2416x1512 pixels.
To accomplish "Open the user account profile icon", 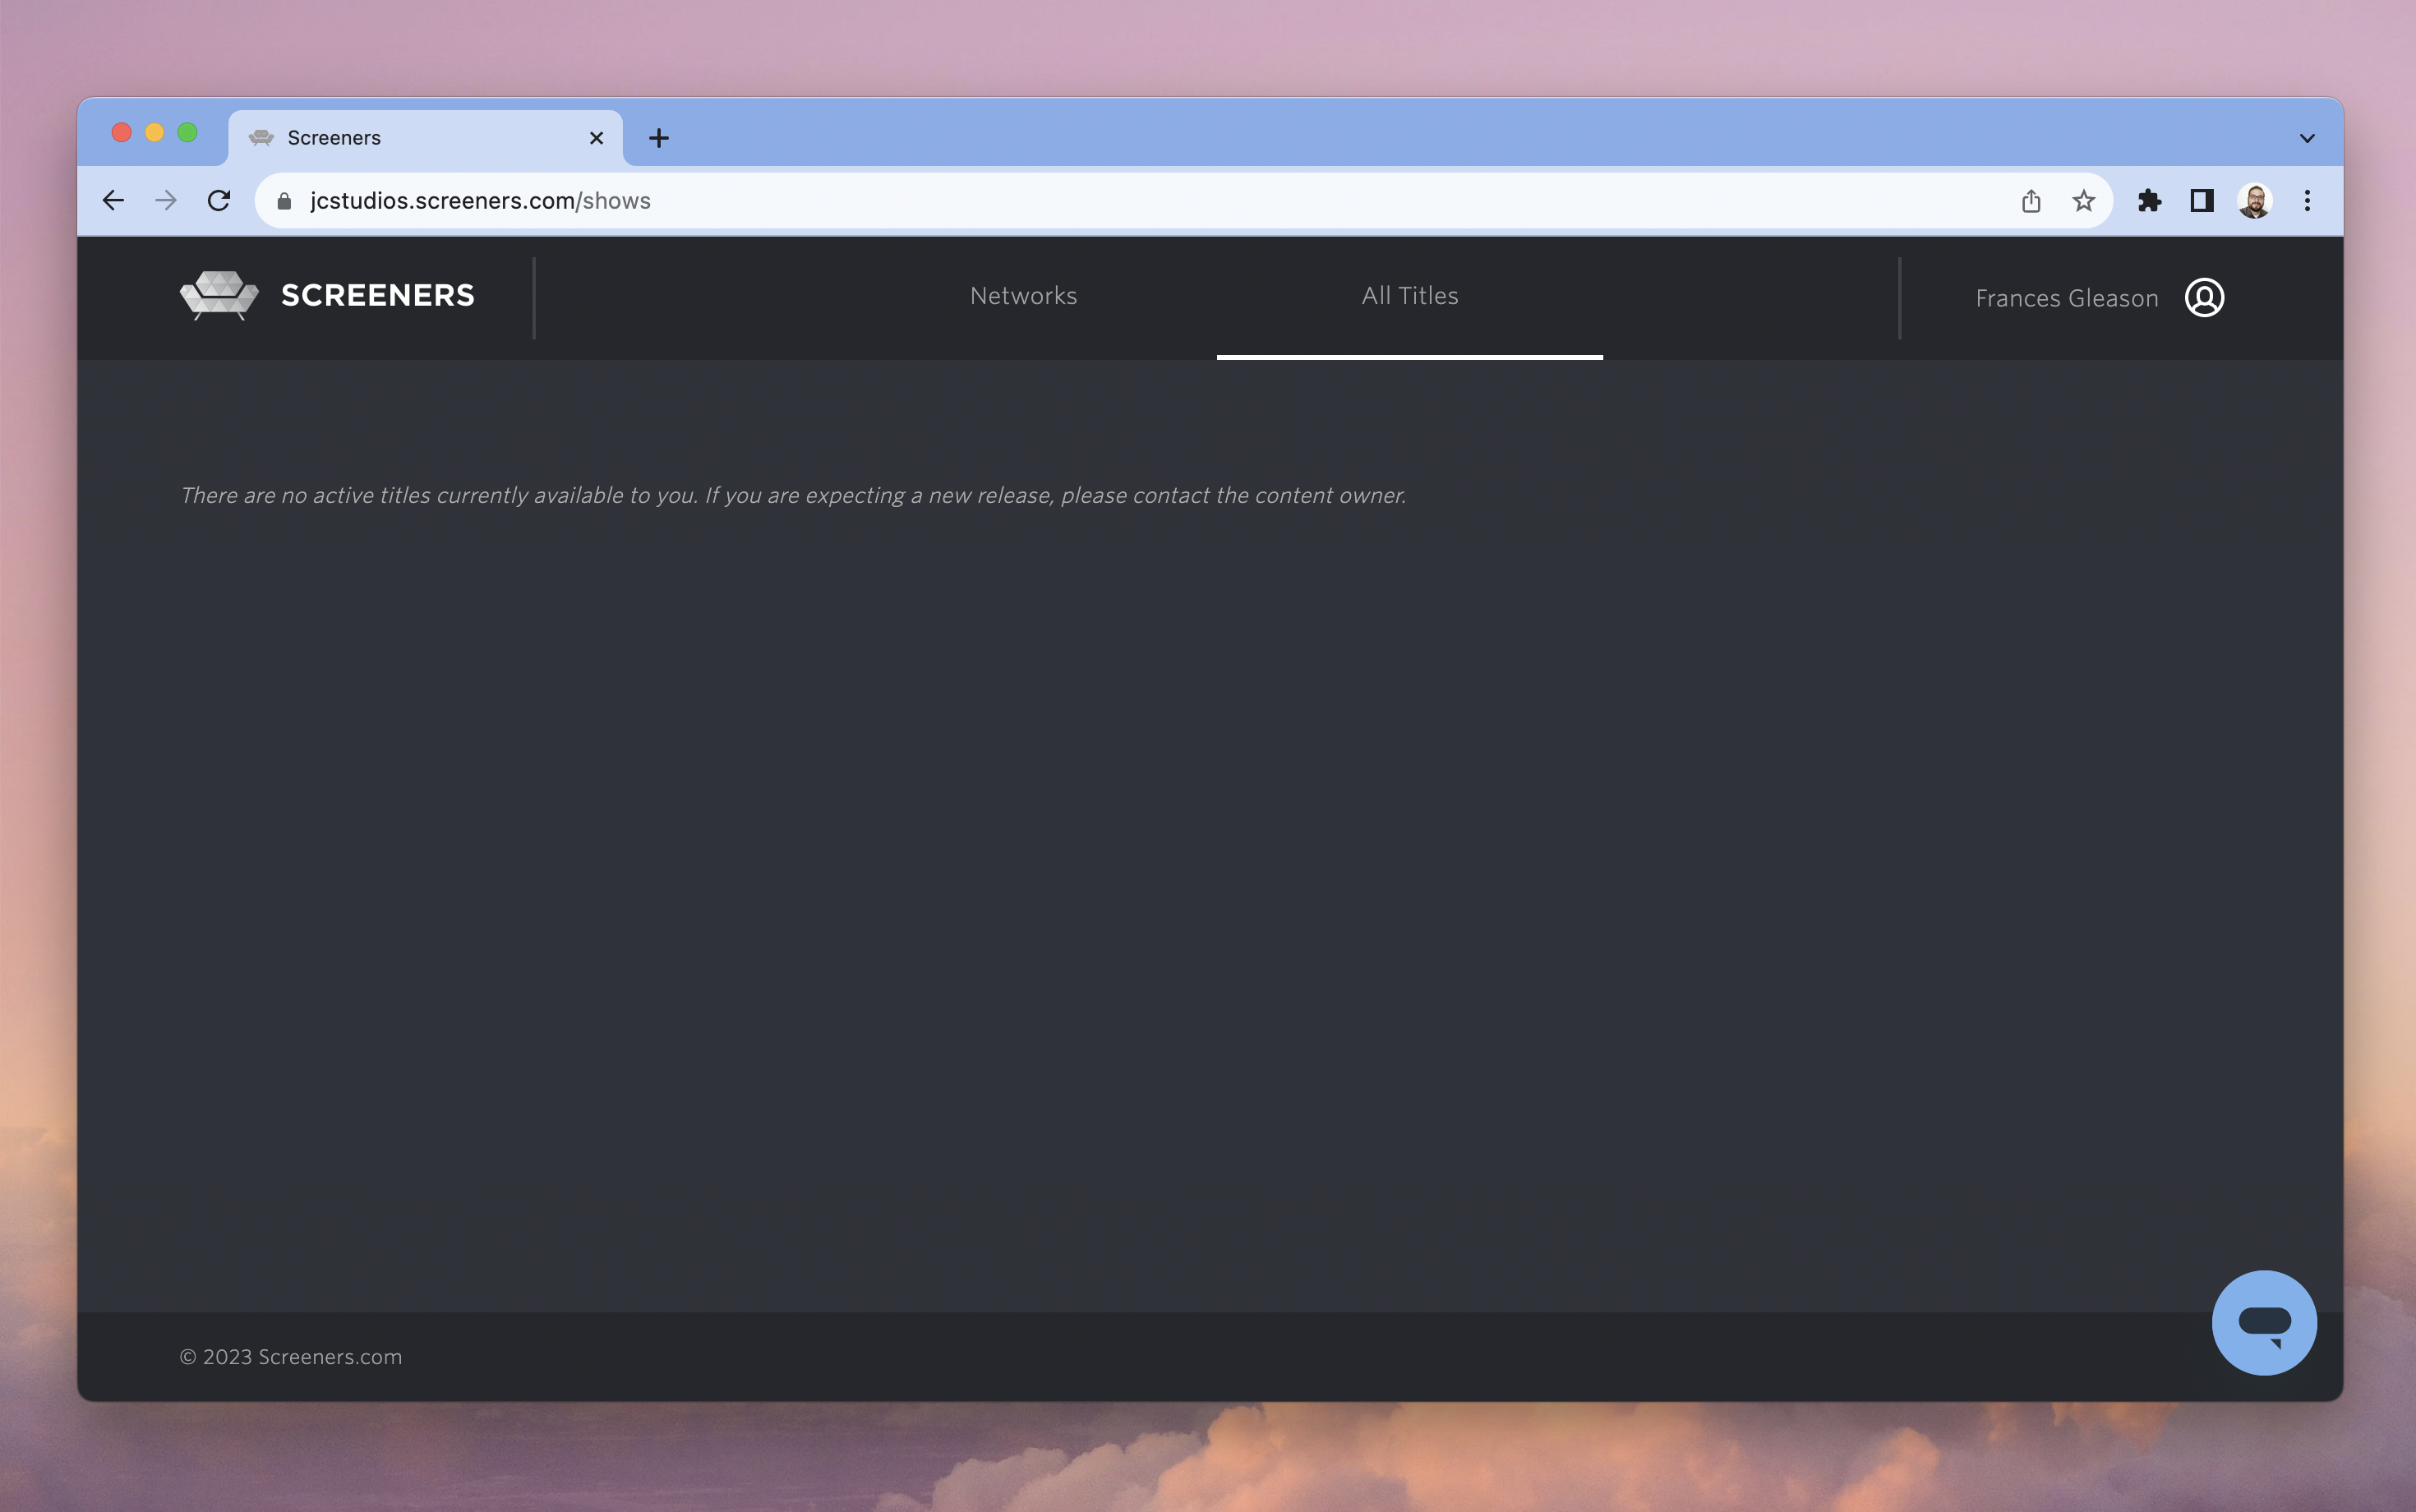I will click(2203, 297).
